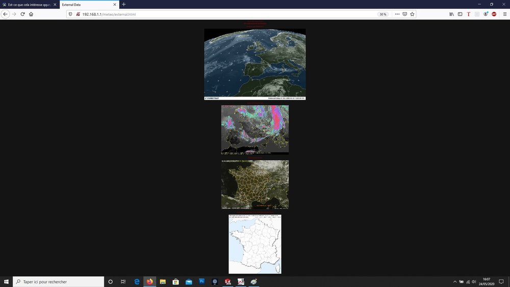
Task: Launch Photoshop from taskbar
Action: tap(201, 281)
